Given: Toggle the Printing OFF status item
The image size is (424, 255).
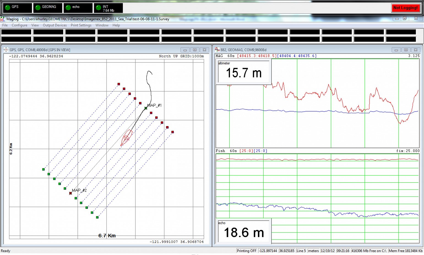Looking at the screenshot, I should click(x=246, y=251).
